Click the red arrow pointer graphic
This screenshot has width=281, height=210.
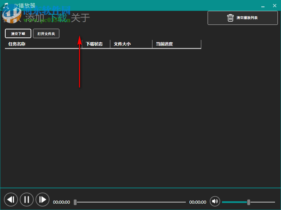[79, 61]
